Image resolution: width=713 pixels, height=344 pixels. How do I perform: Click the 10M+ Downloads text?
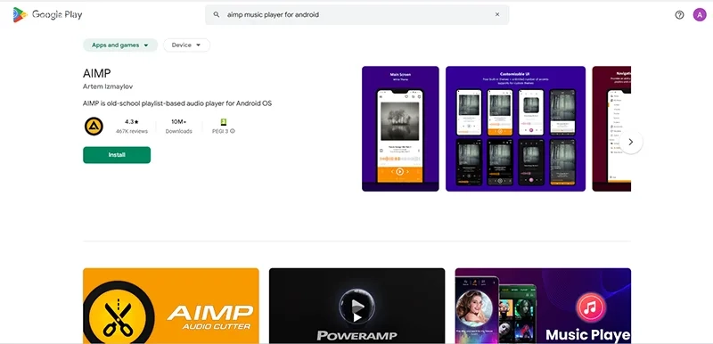click(x=179, y=127)
